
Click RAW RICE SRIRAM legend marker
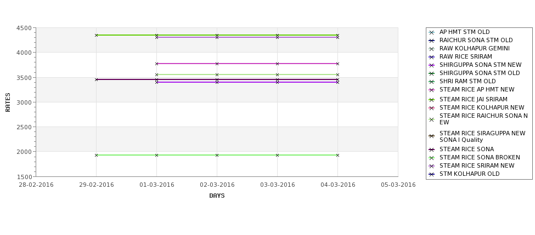tap(432, 57)
